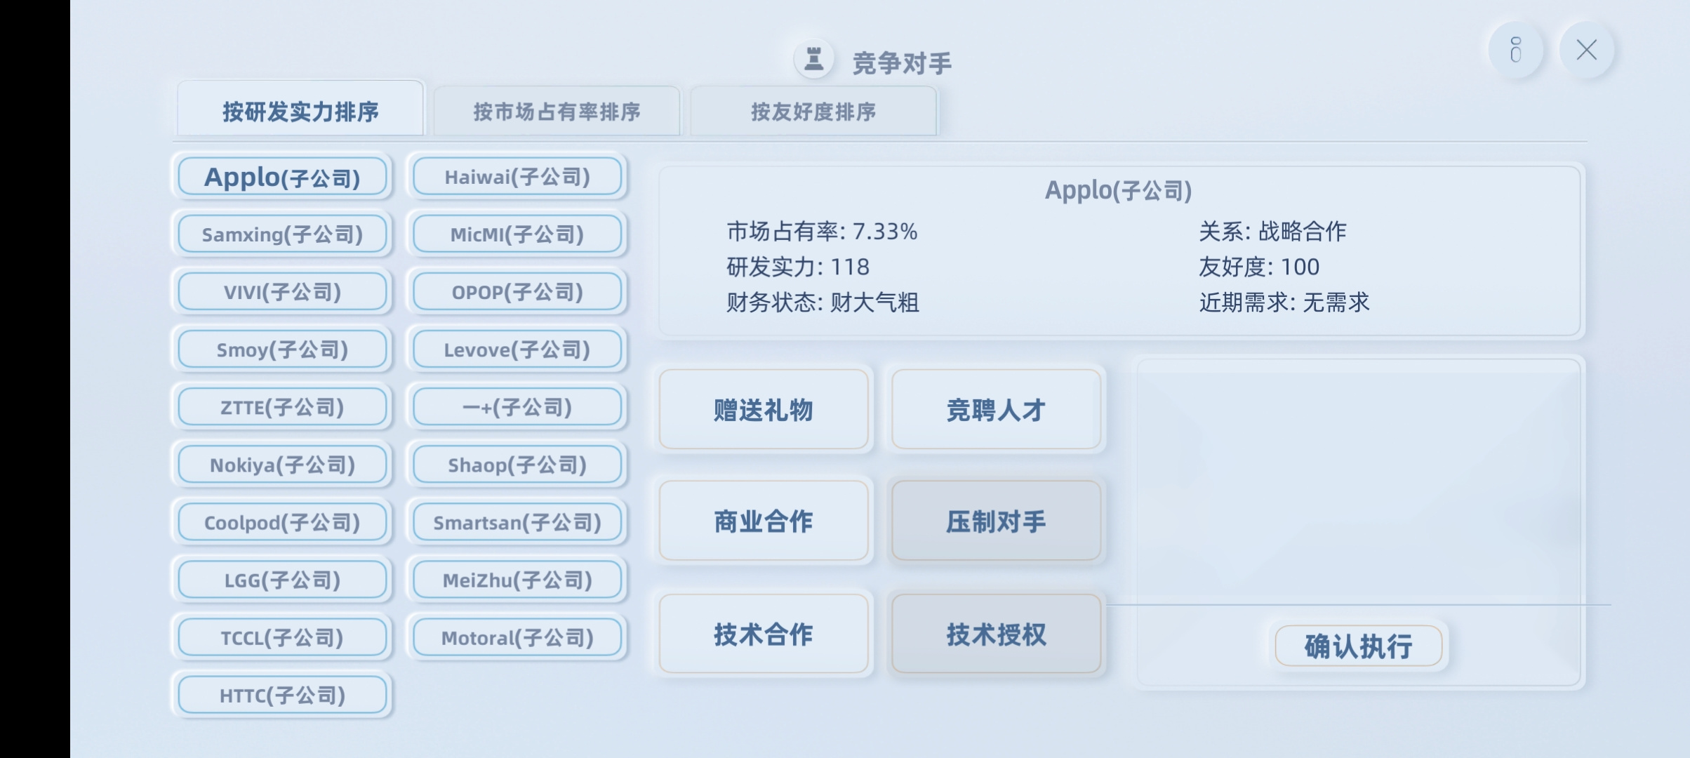The image size is (1690, 758).
Task: Click the 技术合作 button
Action: coord(764,634)
